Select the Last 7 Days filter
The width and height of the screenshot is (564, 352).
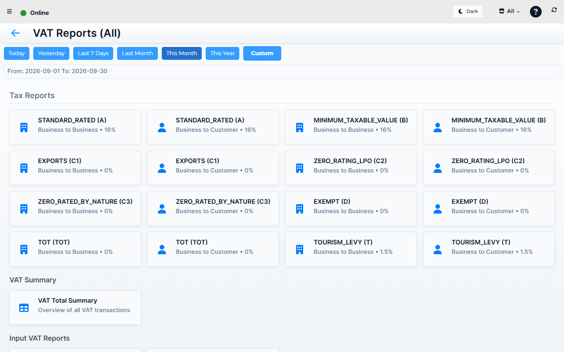click(x=93, y=53)
